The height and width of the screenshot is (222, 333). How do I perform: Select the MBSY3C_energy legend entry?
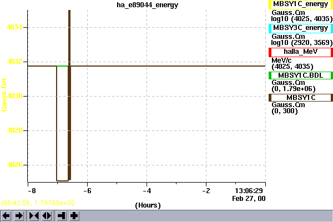coord(300,28)
